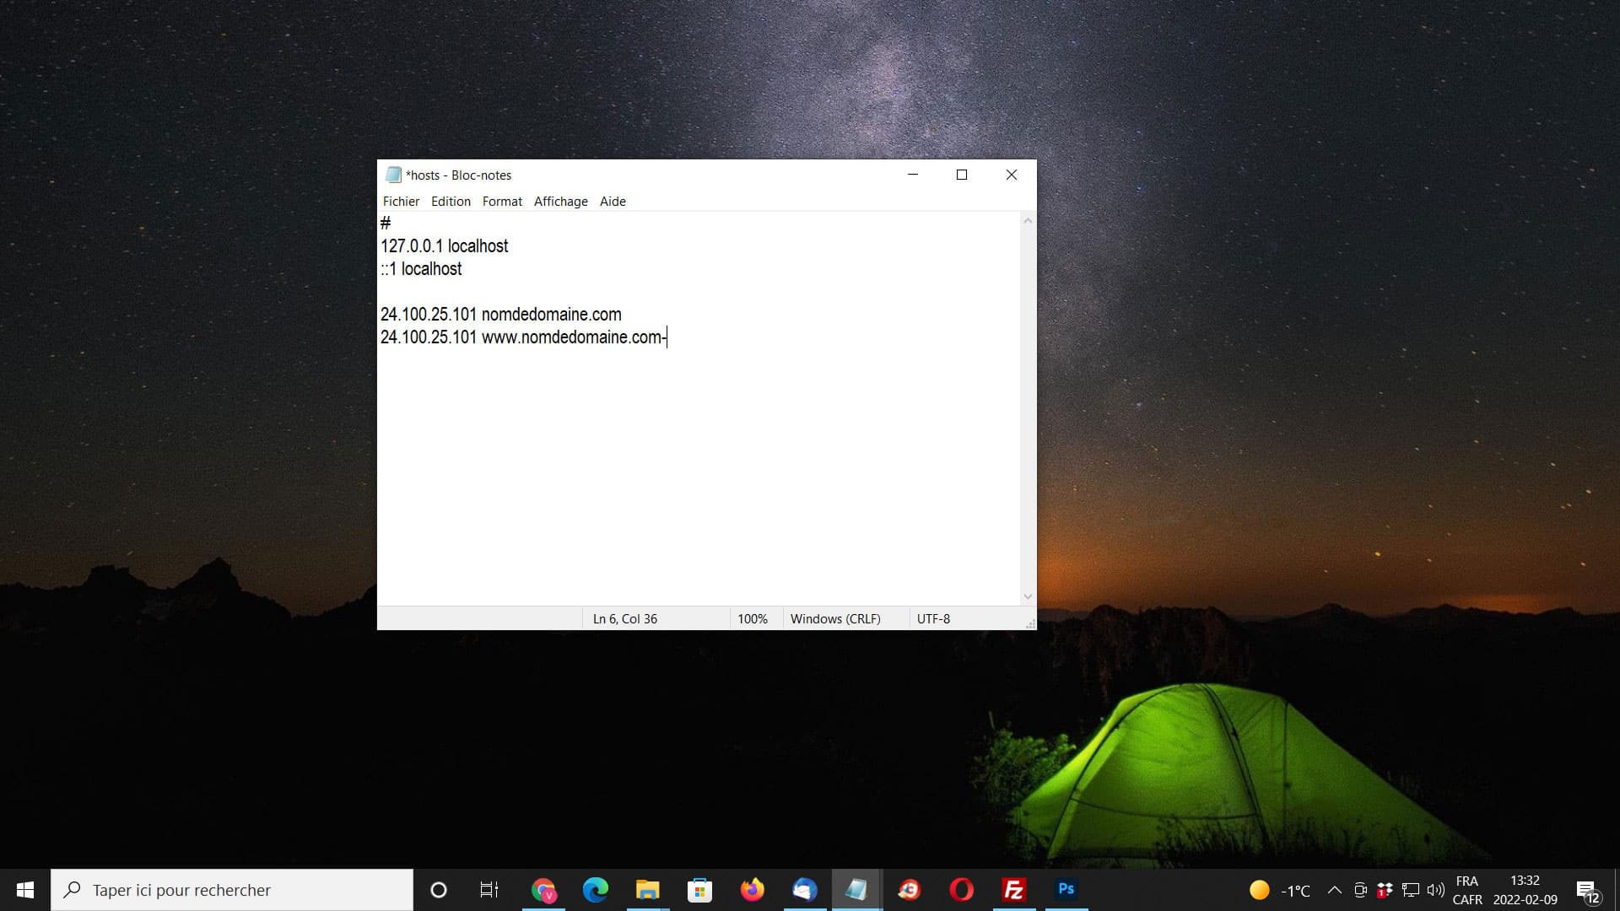Open the clock showing 13:32
This screenshot has width=1620, height=911.
[1525, 890]
